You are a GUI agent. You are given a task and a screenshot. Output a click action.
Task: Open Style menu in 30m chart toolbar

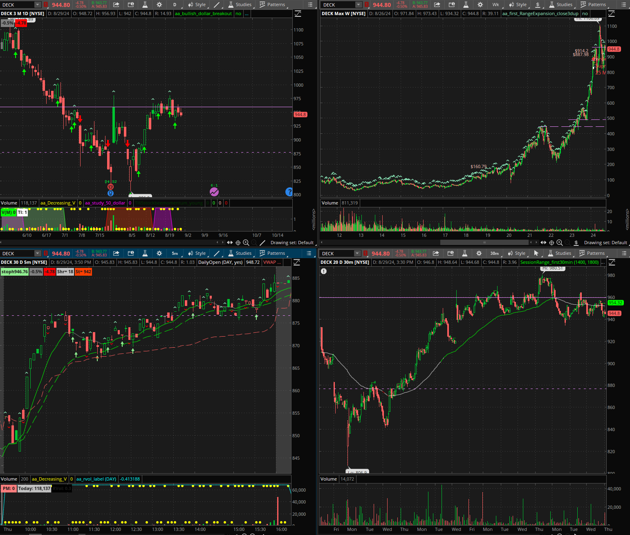point(517,253)
